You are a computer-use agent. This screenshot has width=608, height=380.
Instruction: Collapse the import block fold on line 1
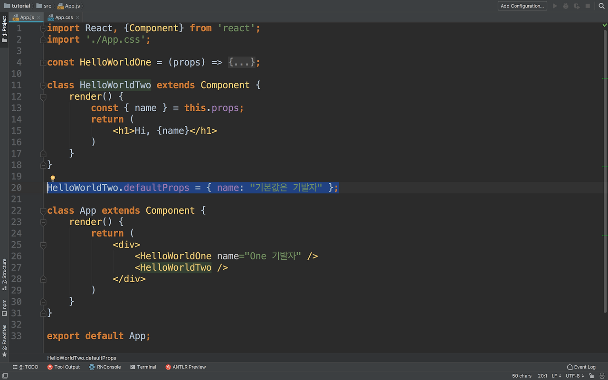[x=43, y=28]
